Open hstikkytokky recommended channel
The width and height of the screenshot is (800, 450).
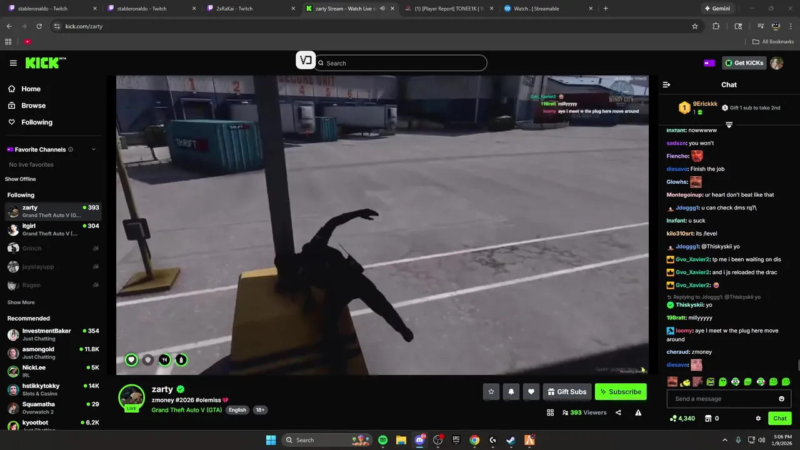click(x=54, y=389)
